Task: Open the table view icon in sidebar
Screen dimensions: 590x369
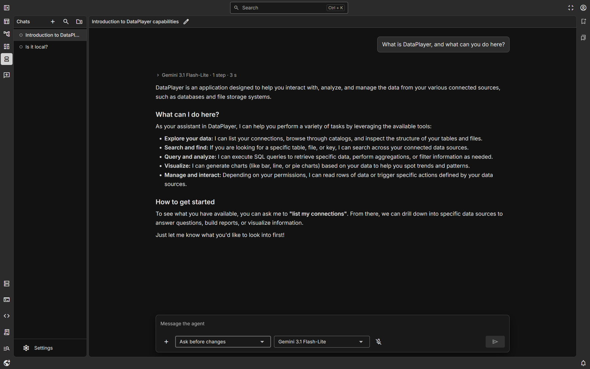Action: click(7, 21)
